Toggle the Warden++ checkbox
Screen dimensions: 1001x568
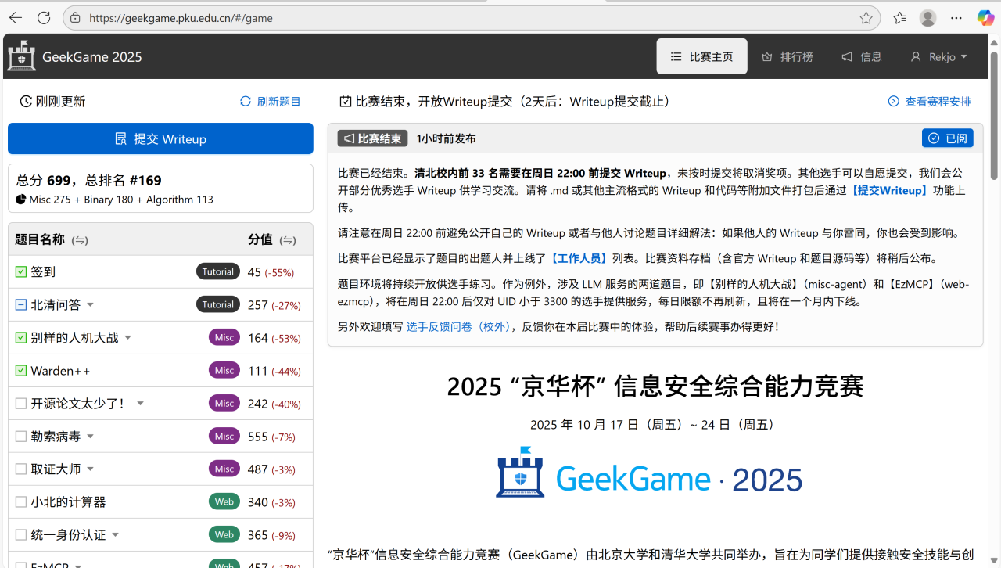click(21, 370)
